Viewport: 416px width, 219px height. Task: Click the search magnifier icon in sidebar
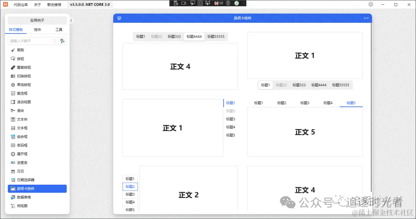click(54, 41)
